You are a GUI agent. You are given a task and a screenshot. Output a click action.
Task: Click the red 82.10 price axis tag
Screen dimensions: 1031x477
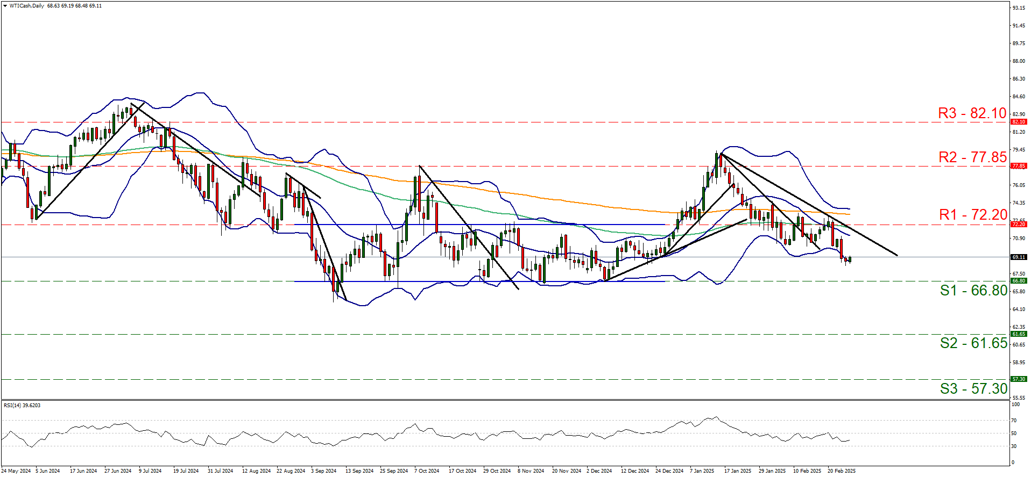point(1019,122)
